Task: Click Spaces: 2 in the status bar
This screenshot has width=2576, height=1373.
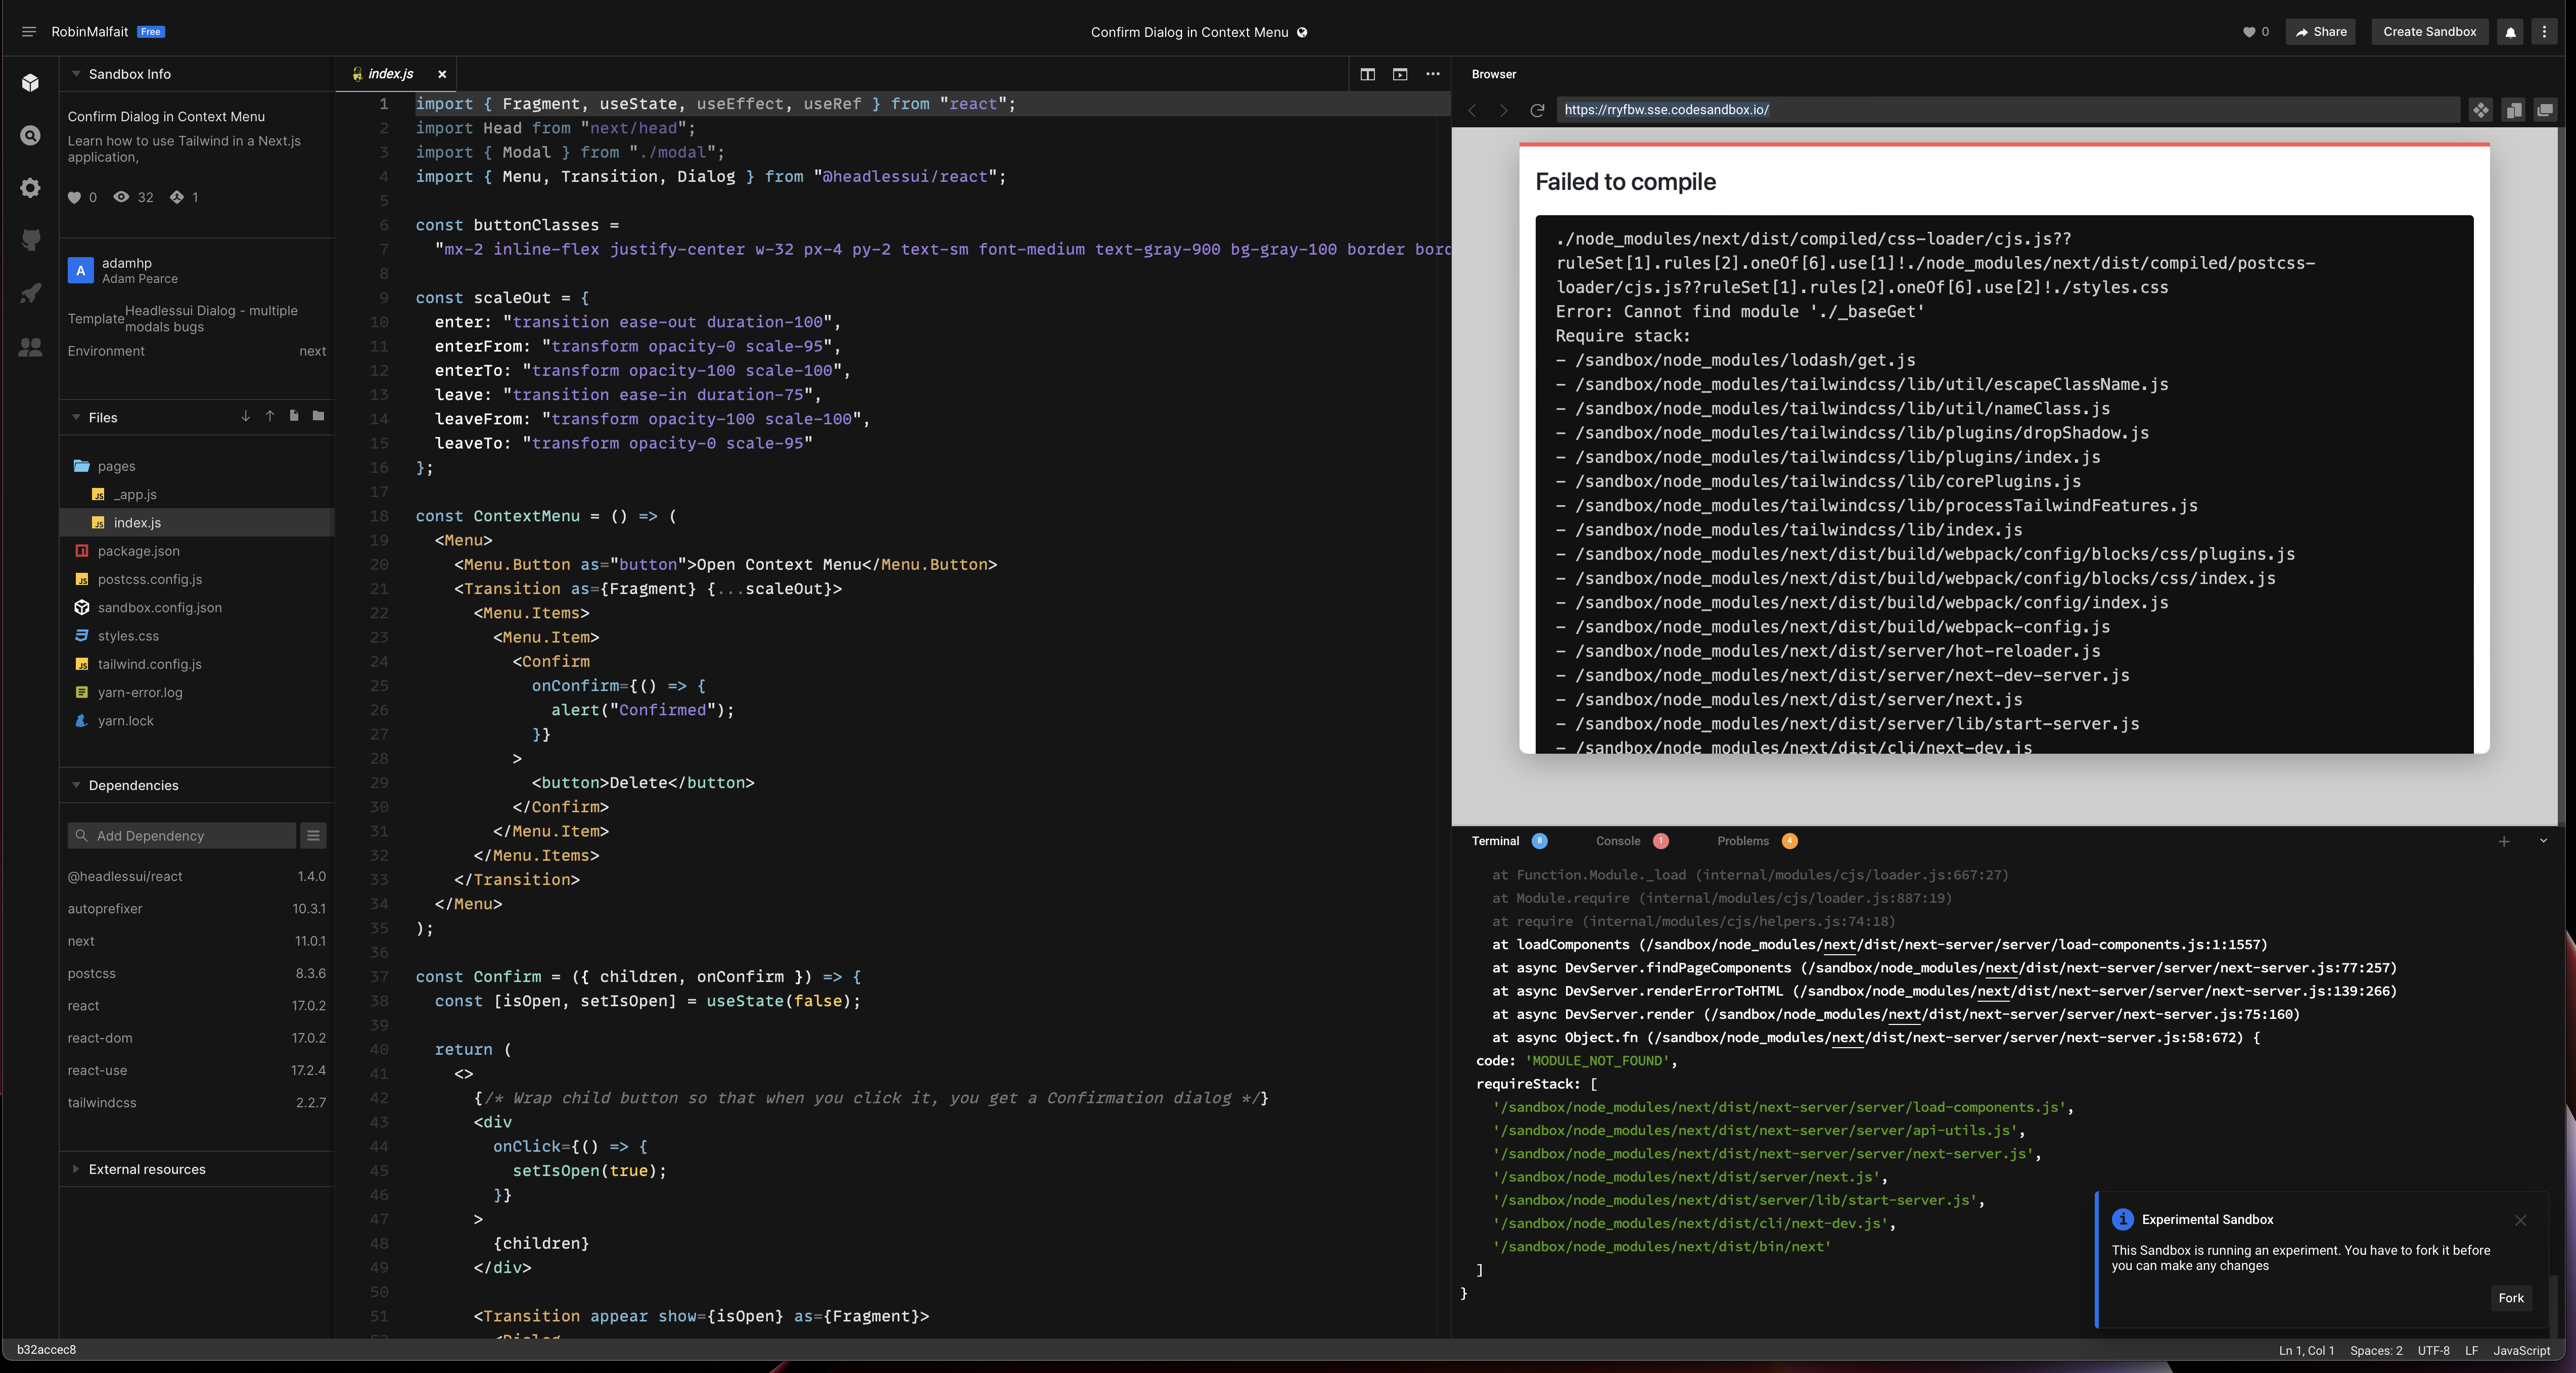Action: (2376, 1351)
